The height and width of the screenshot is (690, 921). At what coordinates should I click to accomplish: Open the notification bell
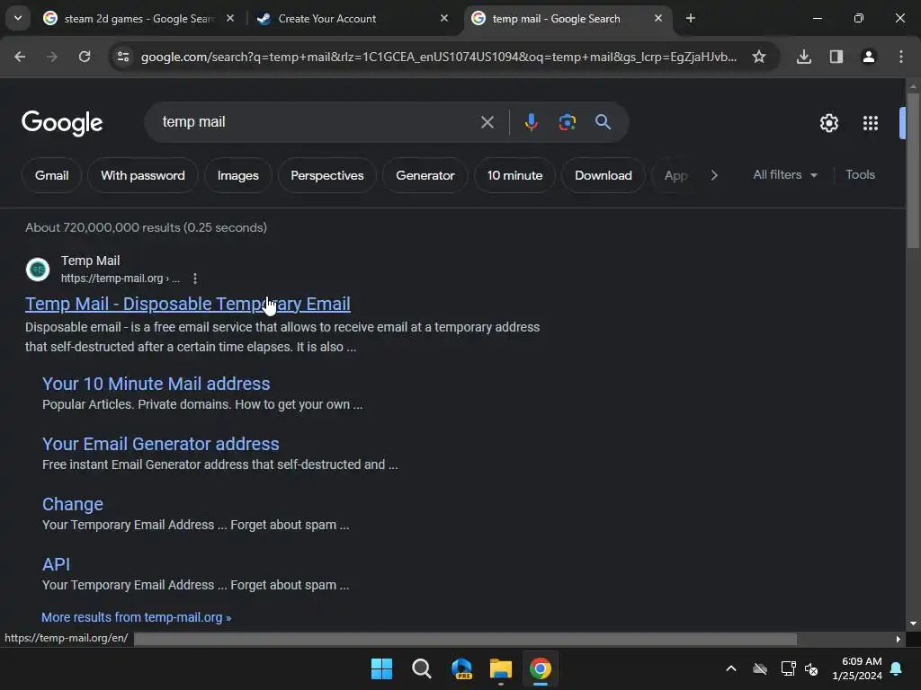pos(897,668)
